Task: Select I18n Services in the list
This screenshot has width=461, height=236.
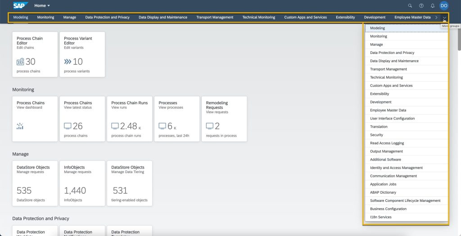Action: point(407,217)
